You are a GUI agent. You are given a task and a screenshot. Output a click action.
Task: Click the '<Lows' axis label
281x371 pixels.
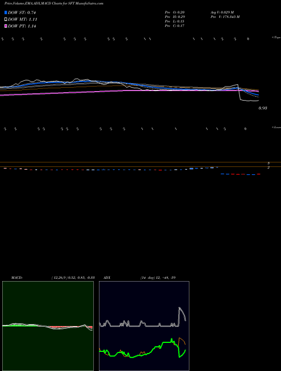[276, 127]
